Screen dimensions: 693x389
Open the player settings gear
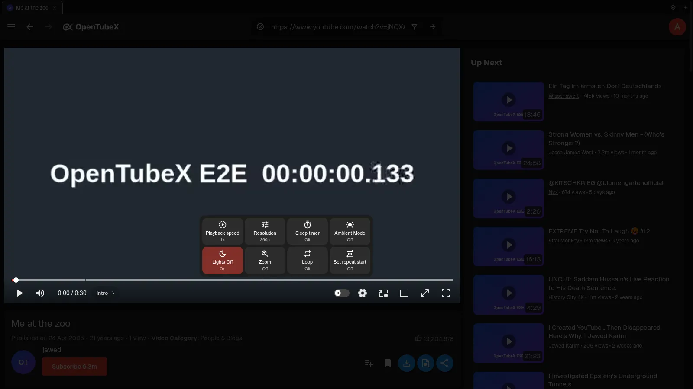click(x=363, y=293)
